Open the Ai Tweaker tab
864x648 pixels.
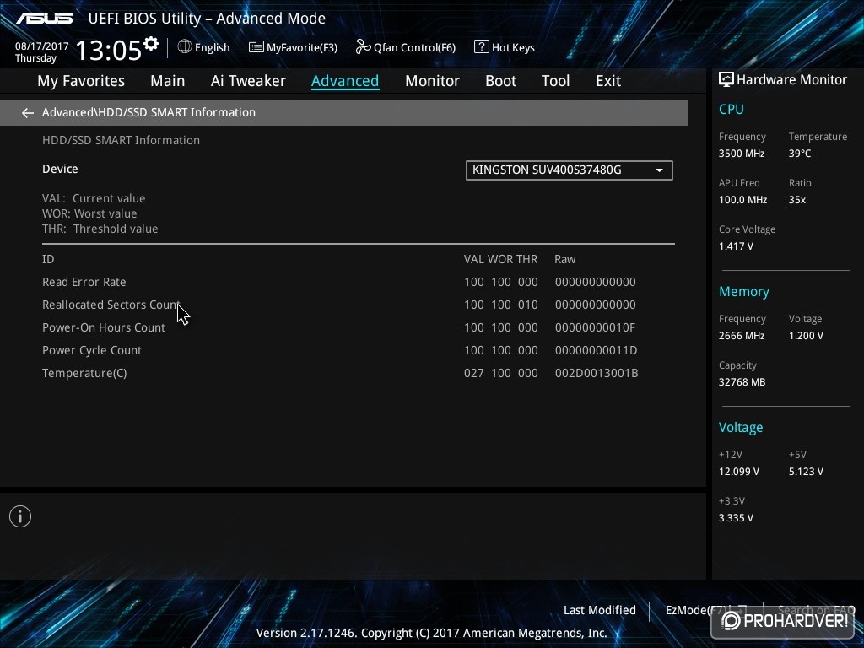pyautogui.click(x=248, y=81)
